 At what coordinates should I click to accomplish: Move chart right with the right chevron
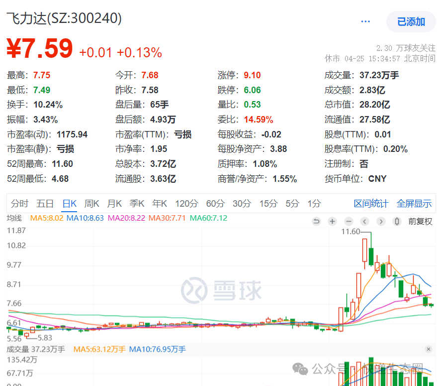pos(381,222)
